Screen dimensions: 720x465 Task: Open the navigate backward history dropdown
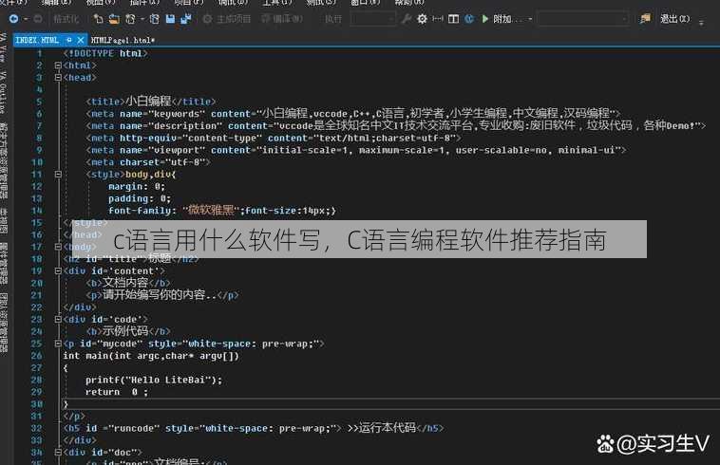point(26,19)
